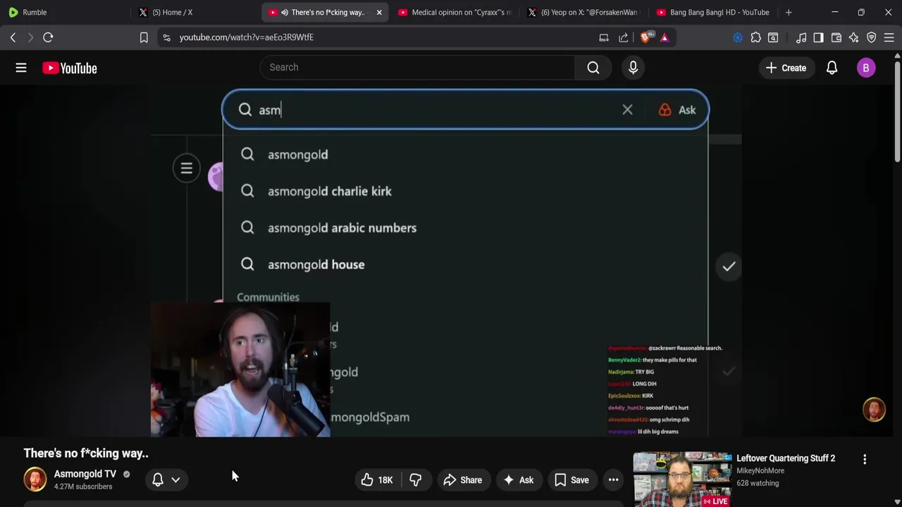The image size is (902, 507).
Task: Open the Brave Rewards triangle icon
Action: pos(665,37)
